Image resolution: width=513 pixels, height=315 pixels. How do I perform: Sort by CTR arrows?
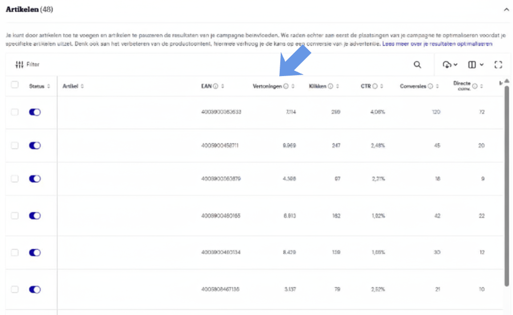pos(382,86)
